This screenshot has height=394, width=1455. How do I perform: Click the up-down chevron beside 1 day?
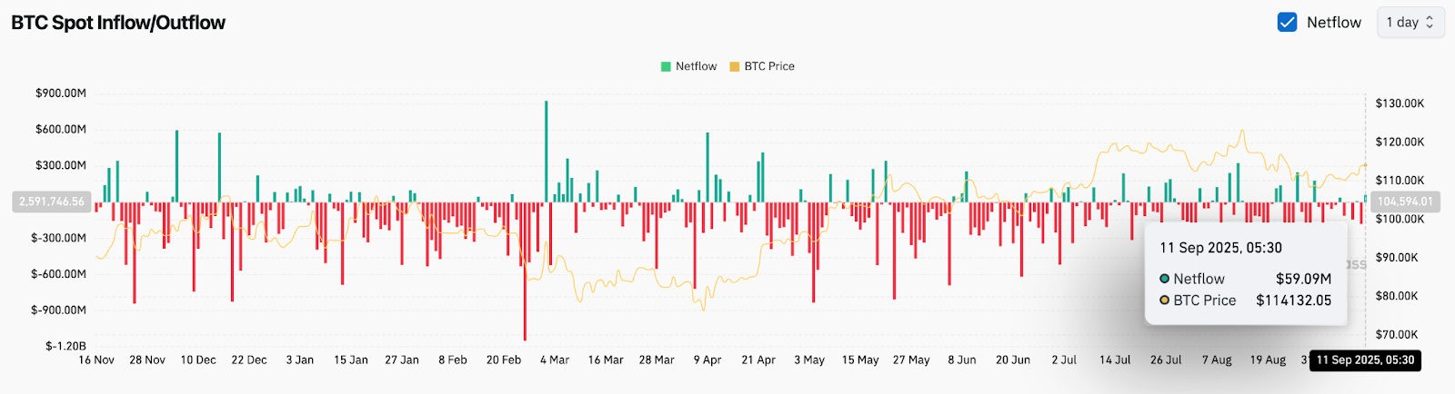(1430, 23)
